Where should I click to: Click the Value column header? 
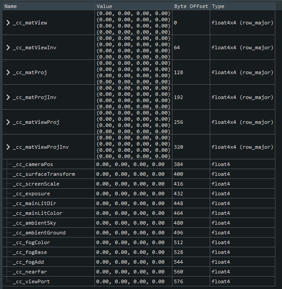[x=133, y=6]
